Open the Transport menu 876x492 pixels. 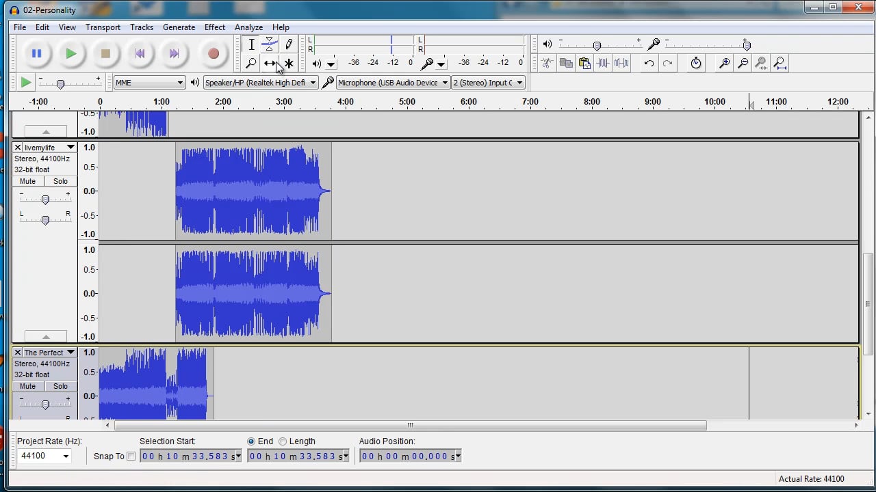[103, 27]
